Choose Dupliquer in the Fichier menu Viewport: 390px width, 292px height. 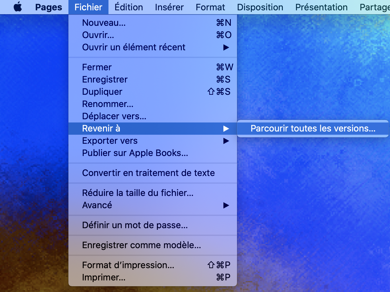(x=153, y=92)
